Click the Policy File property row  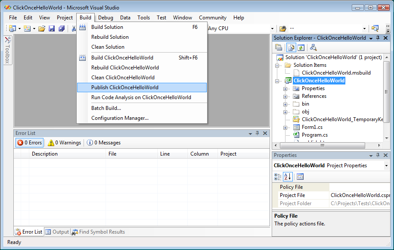click(331, 187)
